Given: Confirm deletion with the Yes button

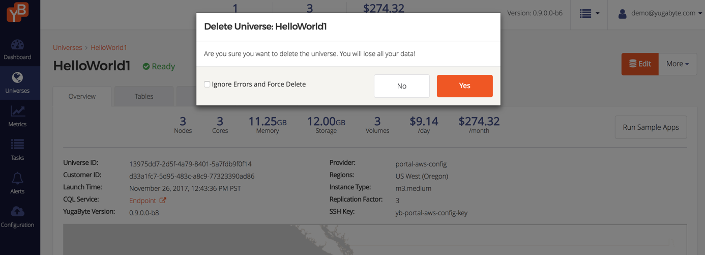Looking at the screenshot, I should pos(464,86).
